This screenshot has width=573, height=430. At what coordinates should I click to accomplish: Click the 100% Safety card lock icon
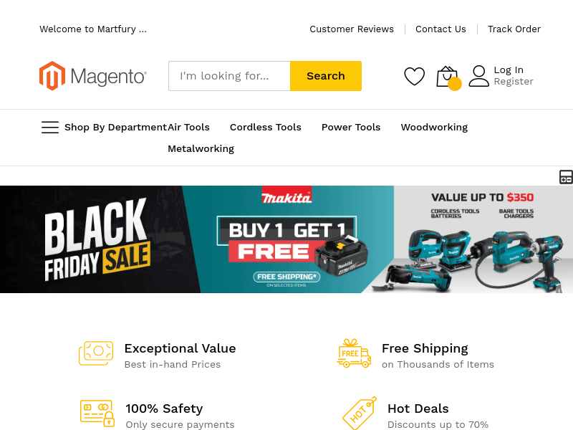coord(97,414)
